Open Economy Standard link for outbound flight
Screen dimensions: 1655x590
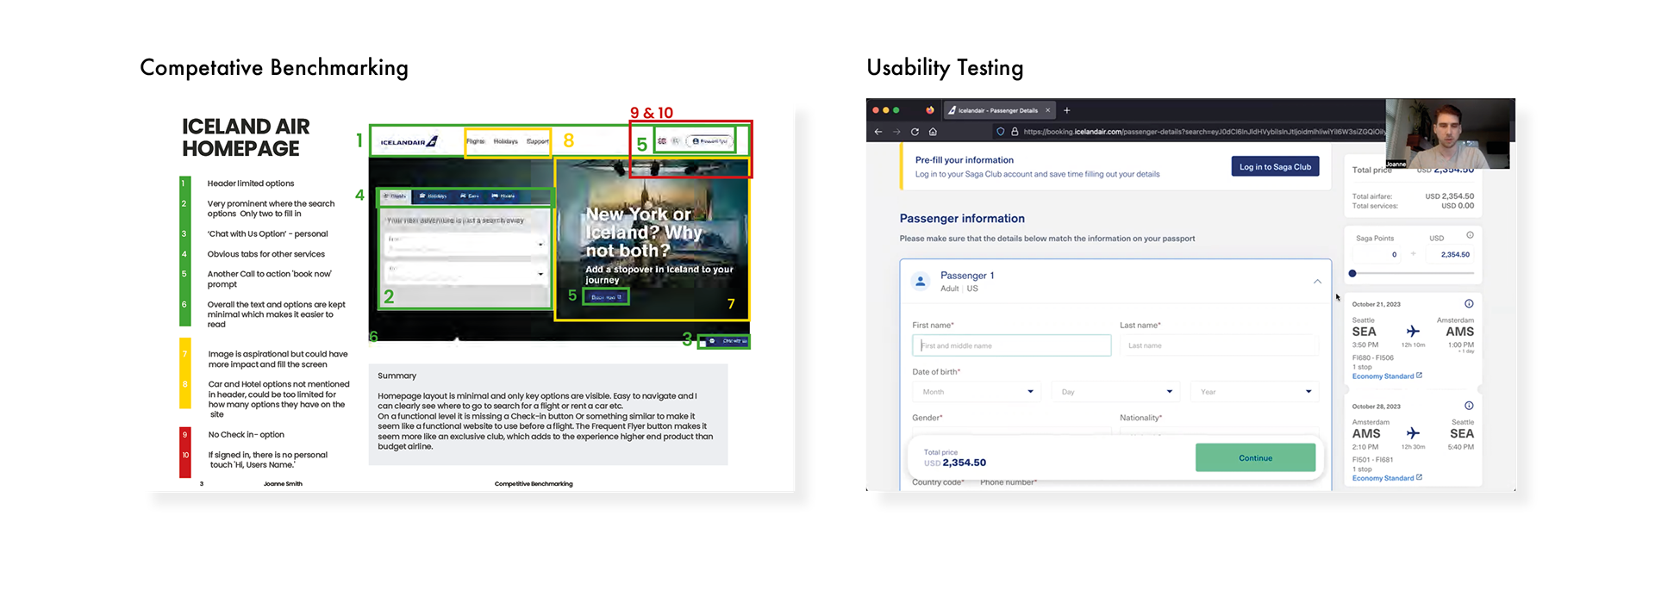(x=1387, y=376)
